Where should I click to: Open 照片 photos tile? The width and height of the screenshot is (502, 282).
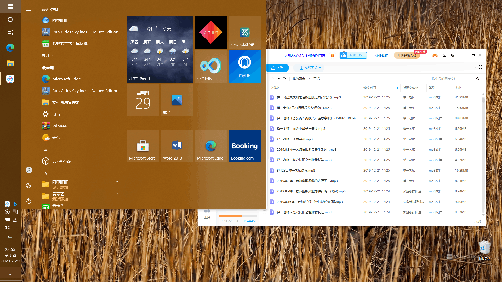(177, 100)
